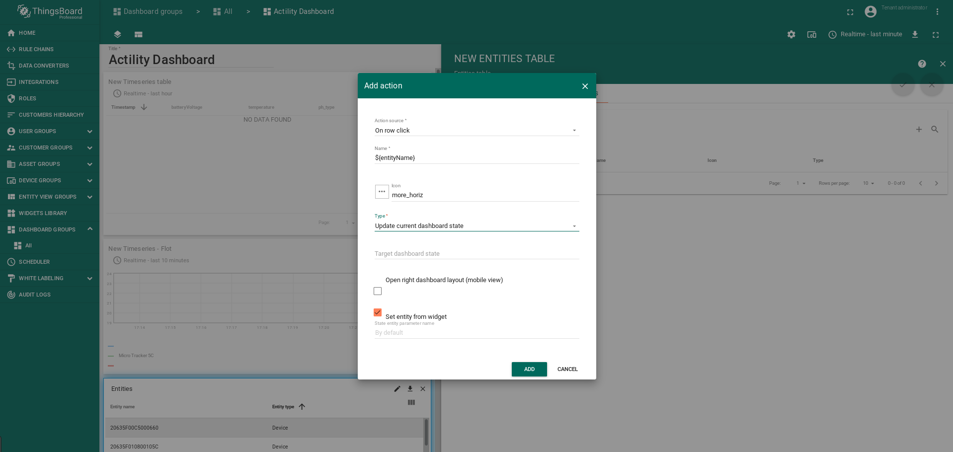Toggle fullscreen icon in top bar
Image resolution: width=953 pixels, height=452 pixels.
coord(850,12)
